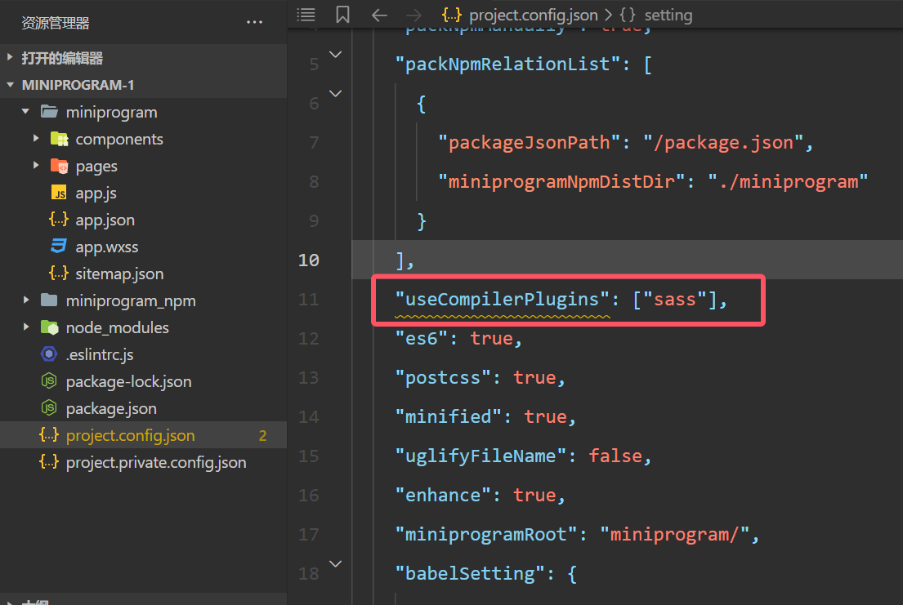903x605 pixels.
Task: Collapse babelSetting block using line 18 chevron
Action: click(335, 563)
